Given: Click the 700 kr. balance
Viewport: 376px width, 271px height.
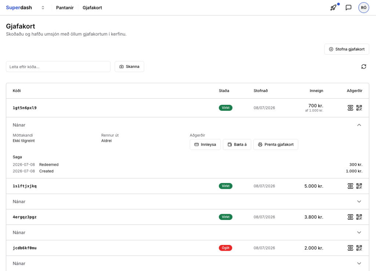Looking at the screenshot, I should (315, 106).
